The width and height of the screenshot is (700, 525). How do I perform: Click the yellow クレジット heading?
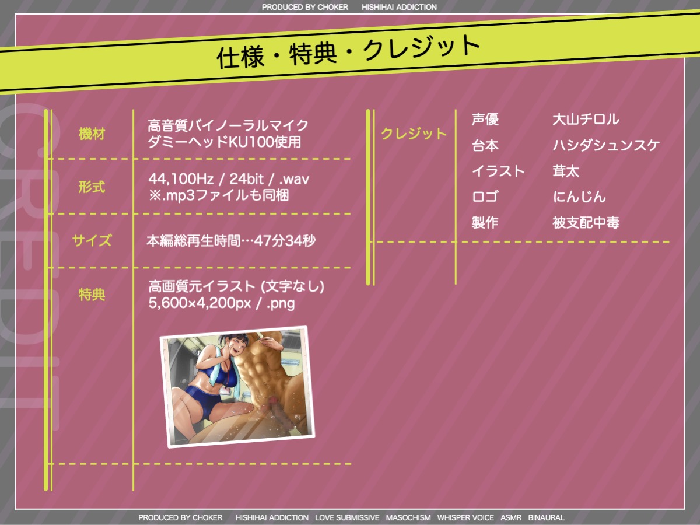coord(413,134)
